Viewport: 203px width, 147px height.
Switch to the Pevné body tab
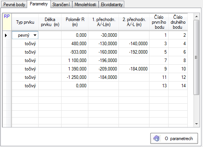(14, 5)
